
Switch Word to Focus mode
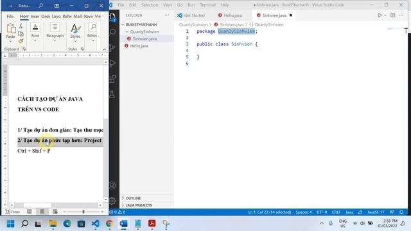point(13,212)
